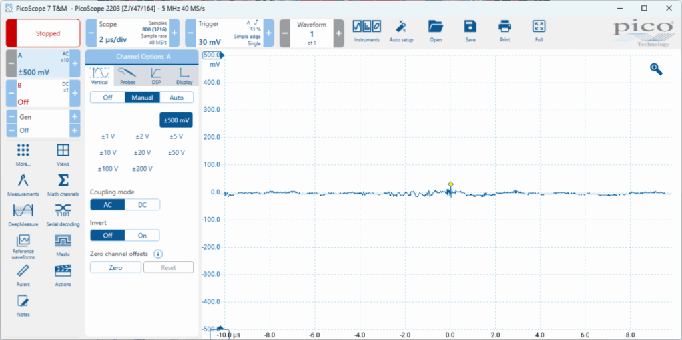Image resolution: width=682 pixels, height=340 pixels.
Task: Click the Pico Technology logo
Action: coord(644,33)
